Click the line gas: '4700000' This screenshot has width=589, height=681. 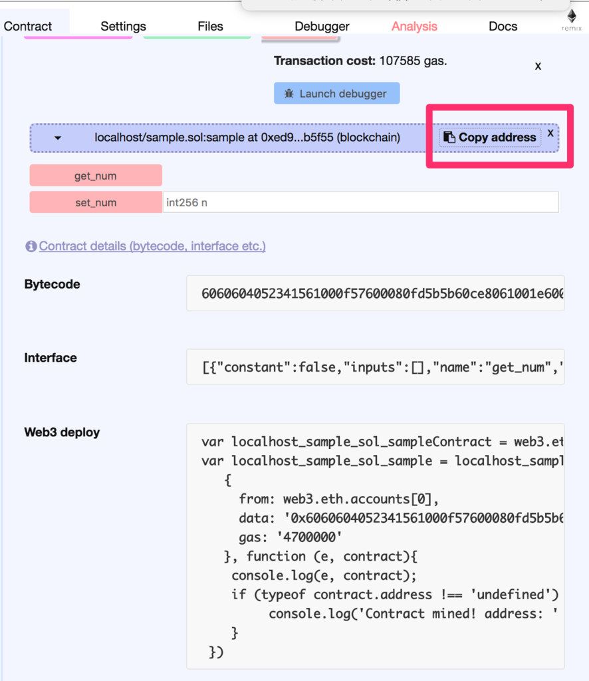click(x=291, y=537)
